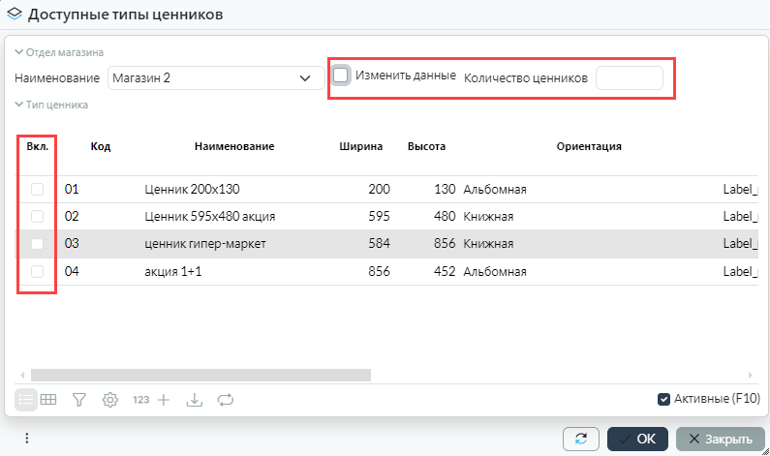Sort by the Ширина column header
Screen dimensions: 770x456
tap(361, 146)
